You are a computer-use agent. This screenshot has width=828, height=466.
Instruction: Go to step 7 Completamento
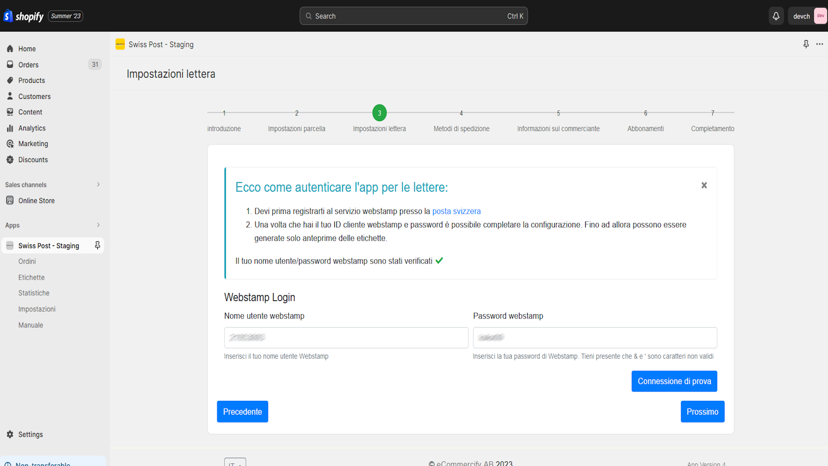713,121
